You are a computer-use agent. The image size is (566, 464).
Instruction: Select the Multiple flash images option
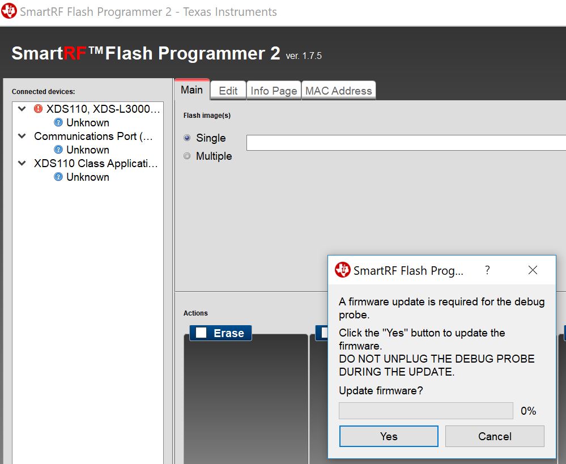click(x=187, y=156)
